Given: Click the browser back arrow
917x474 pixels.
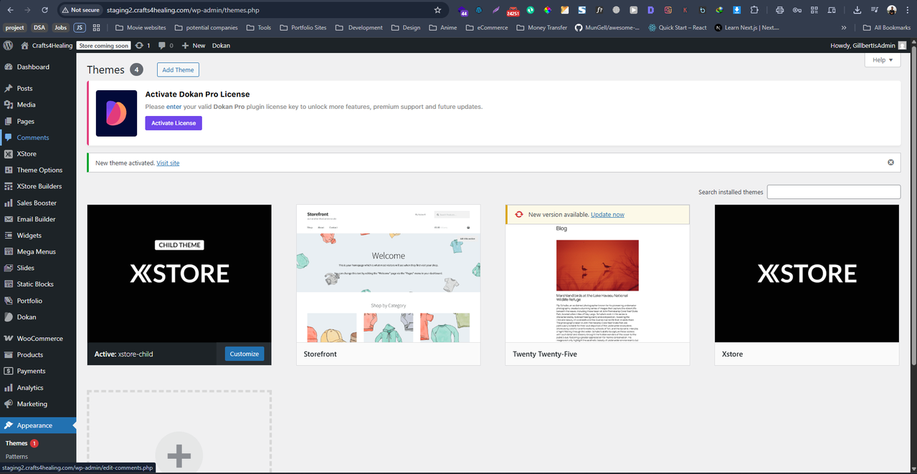Looking at the screenshot, I should click(10, 10).
